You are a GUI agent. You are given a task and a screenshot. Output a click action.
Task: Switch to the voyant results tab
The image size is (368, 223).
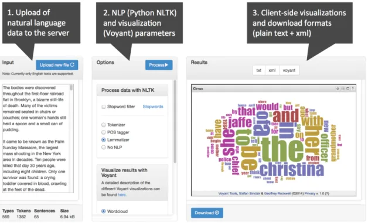pyautogui.click(x=289, y=70)
